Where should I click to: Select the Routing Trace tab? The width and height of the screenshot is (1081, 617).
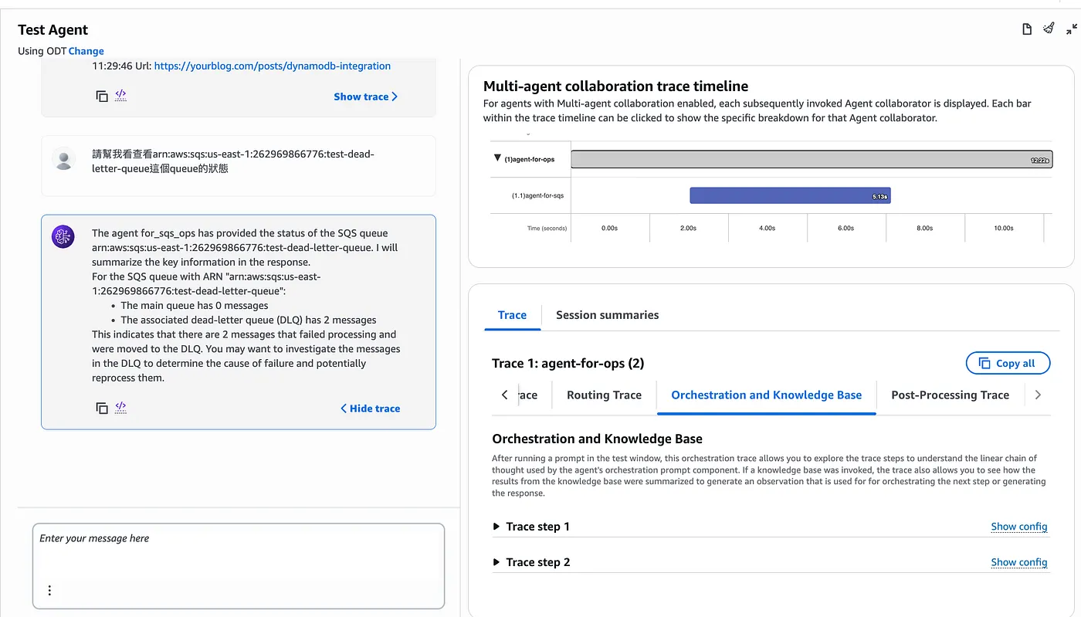(604, 395)
